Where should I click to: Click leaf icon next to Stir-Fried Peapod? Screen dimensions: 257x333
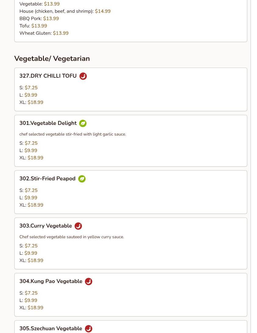82,179
